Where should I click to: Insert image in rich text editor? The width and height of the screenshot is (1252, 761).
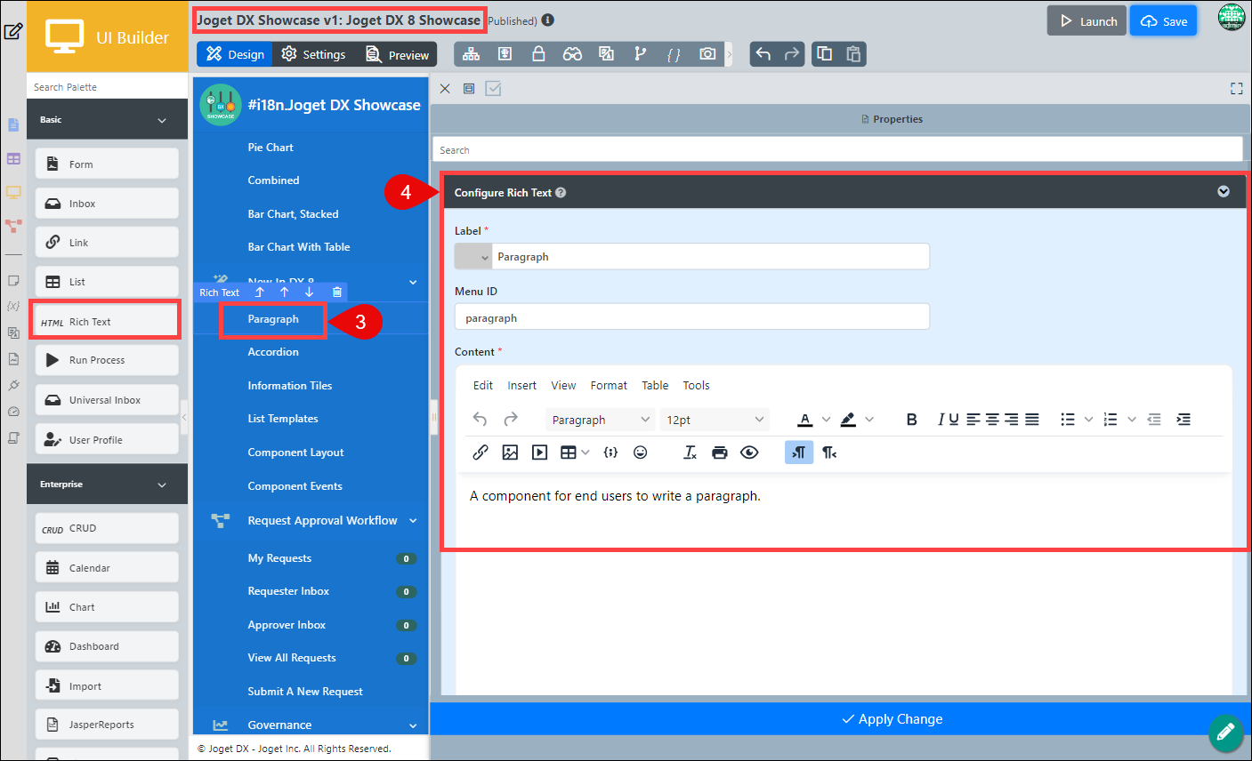[510, 453]
